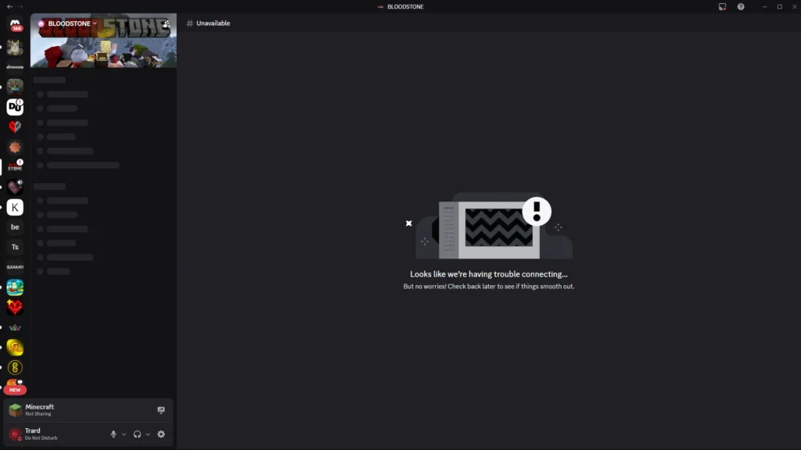Open microphone input options chevron

tap(124, 434)
